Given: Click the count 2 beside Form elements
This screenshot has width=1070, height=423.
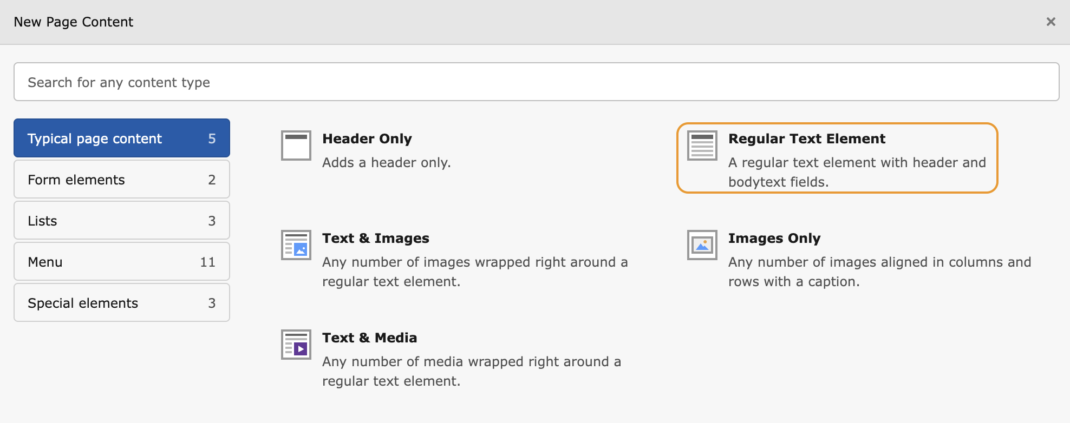Looking at the screenshot, I should pos(212,180).
